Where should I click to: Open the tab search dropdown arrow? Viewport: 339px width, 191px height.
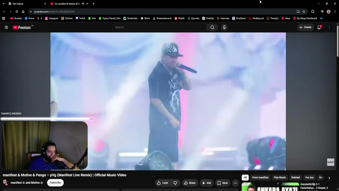(x=3, y=4)
